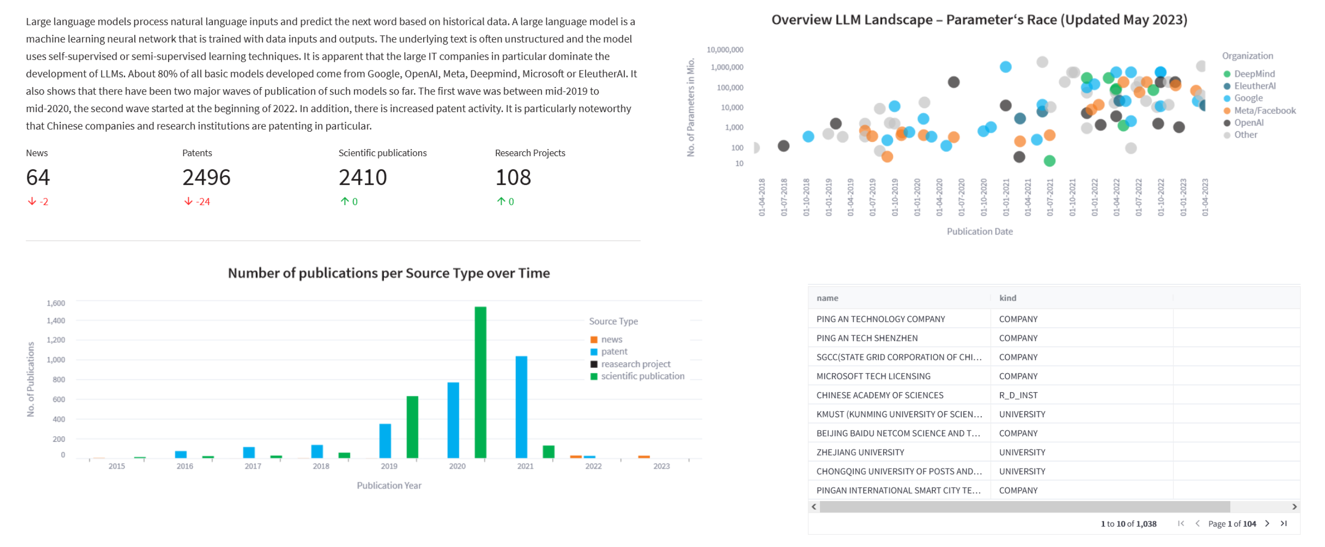Toggle Other organization legend entry
This screenshot has width=1325, height=547.
(1240, 135)
